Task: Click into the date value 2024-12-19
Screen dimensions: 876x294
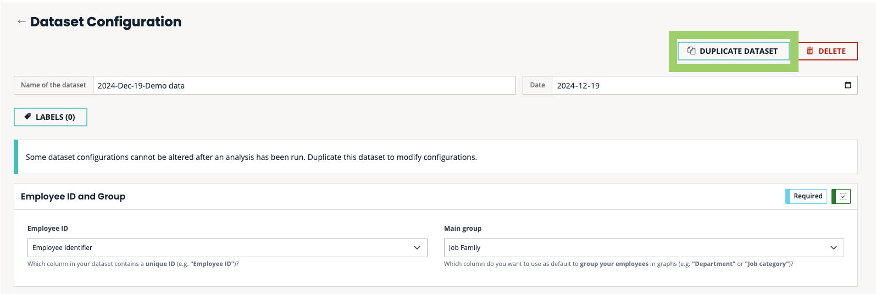Action: click(578, 86)
